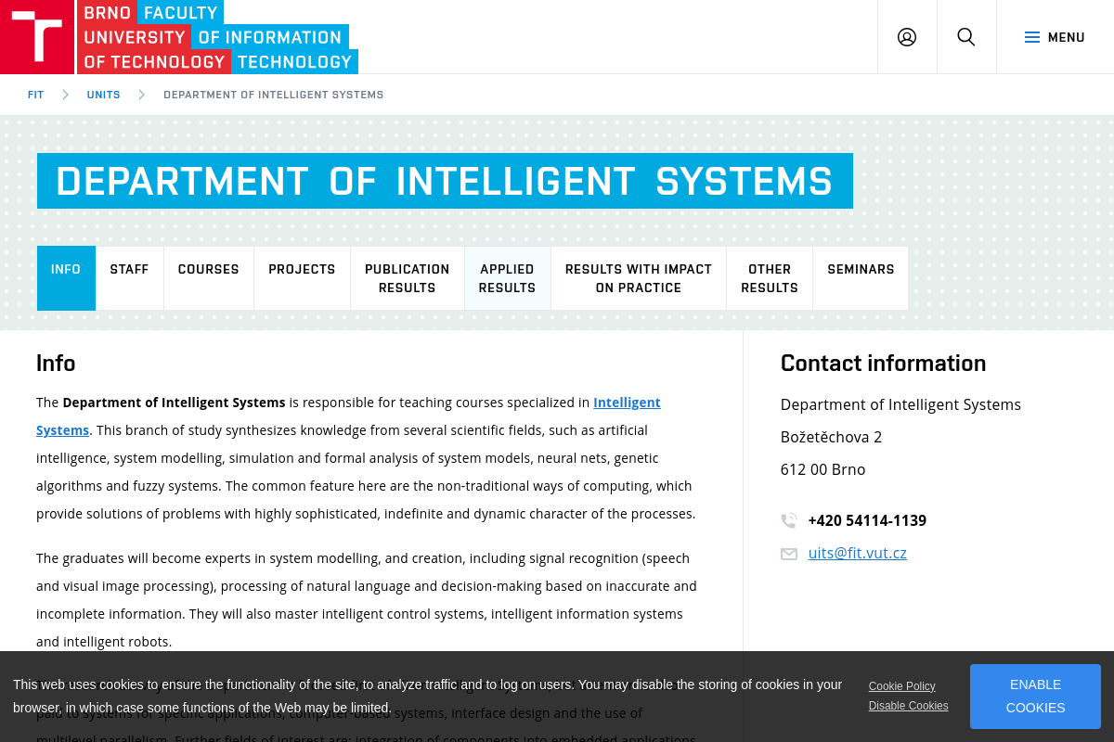Screen dimensions: 1114x742
Task: Open the COURSES tab
Action: click(208, 270)
